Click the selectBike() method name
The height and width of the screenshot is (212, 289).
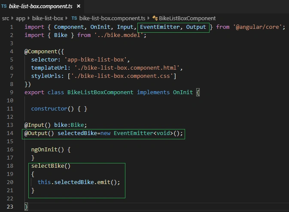click(x=48, y=166)
